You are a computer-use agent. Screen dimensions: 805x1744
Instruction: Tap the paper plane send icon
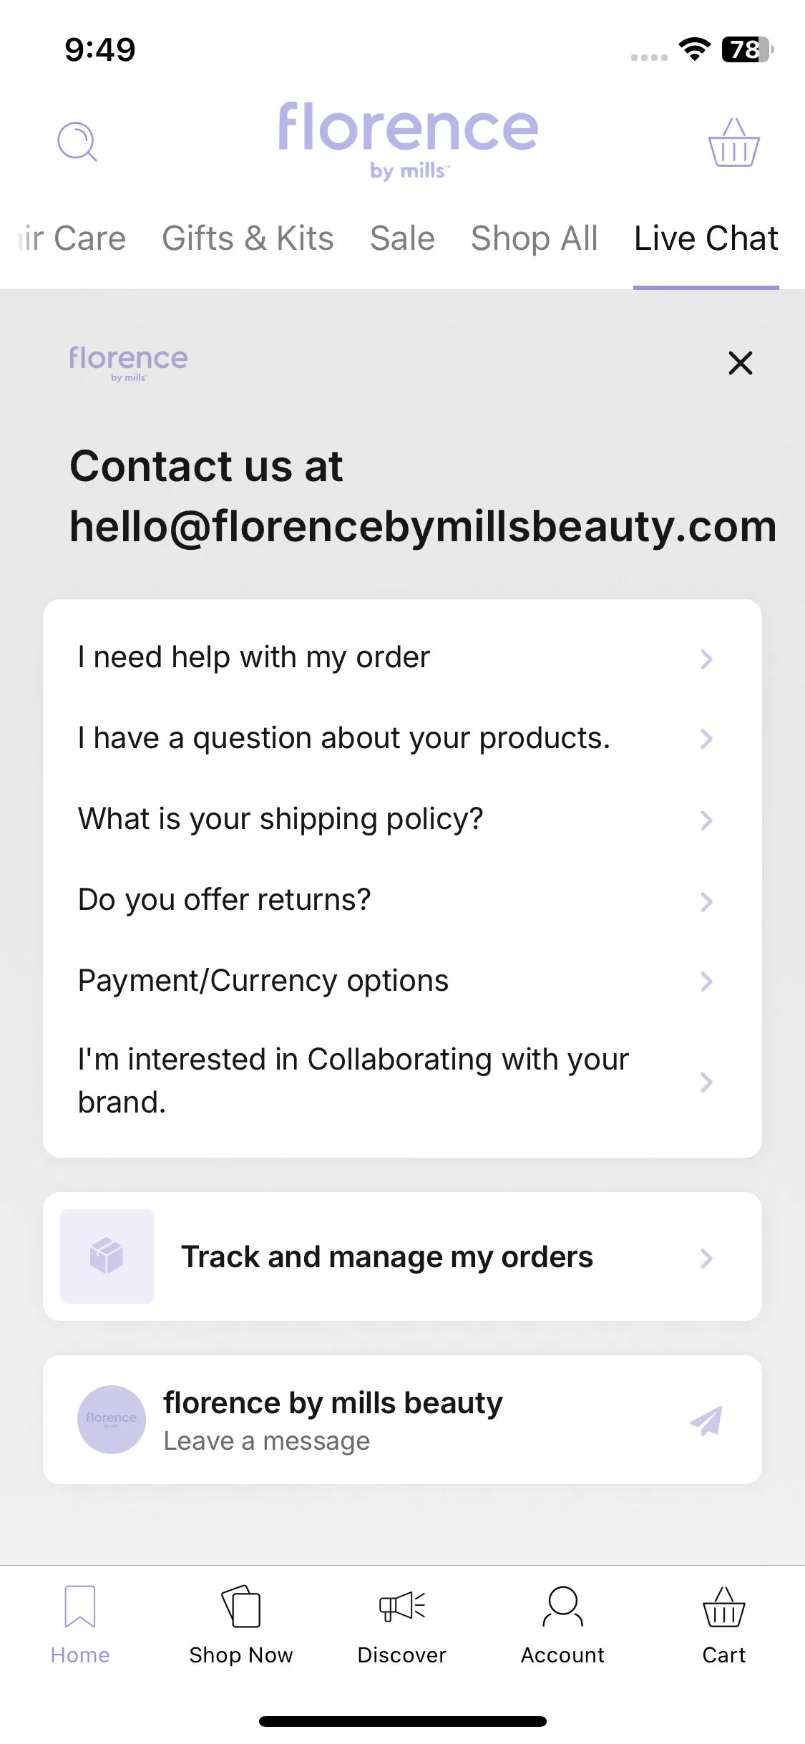pos(706,1420)
